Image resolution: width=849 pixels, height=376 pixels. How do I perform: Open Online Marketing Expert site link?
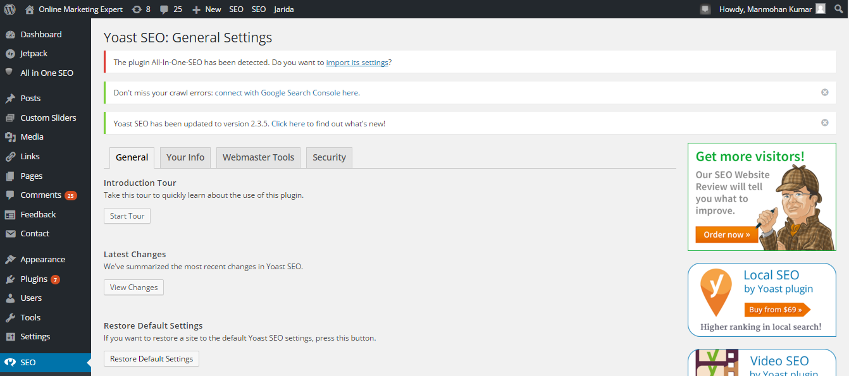[80, 9]
